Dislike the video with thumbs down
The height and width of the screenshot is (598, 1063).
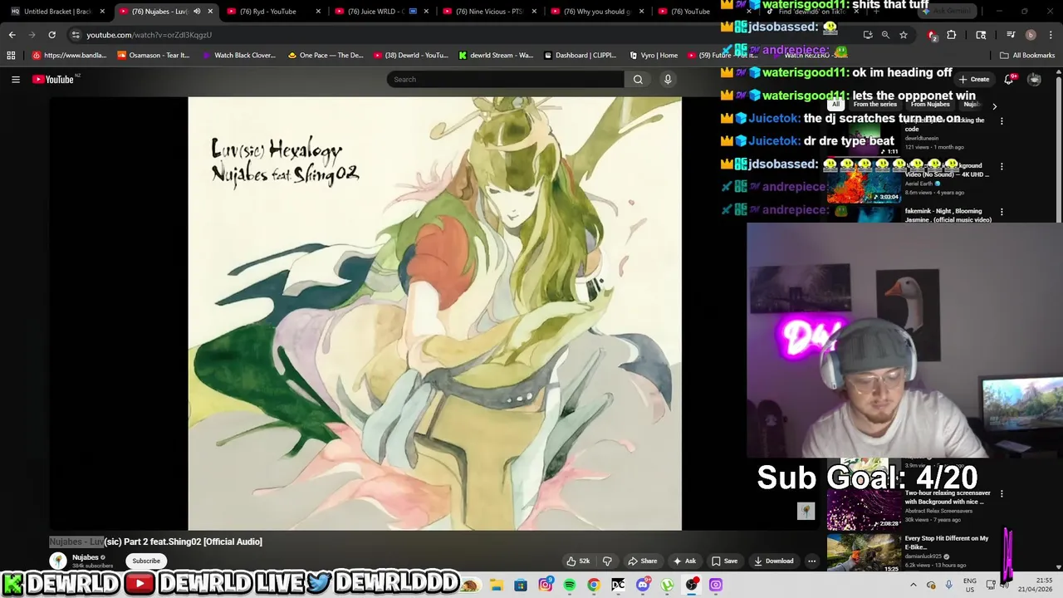coord(607,561)
